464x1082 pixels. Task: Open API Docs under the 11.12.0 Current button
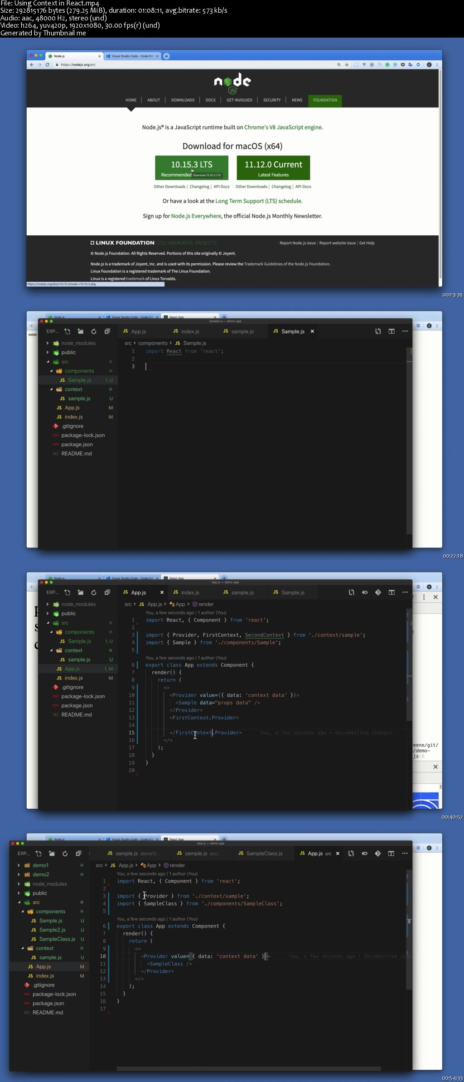tap(303, 187)
